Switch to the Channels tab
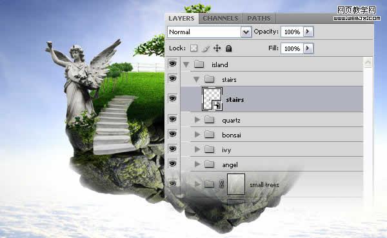 pos(221,18)
